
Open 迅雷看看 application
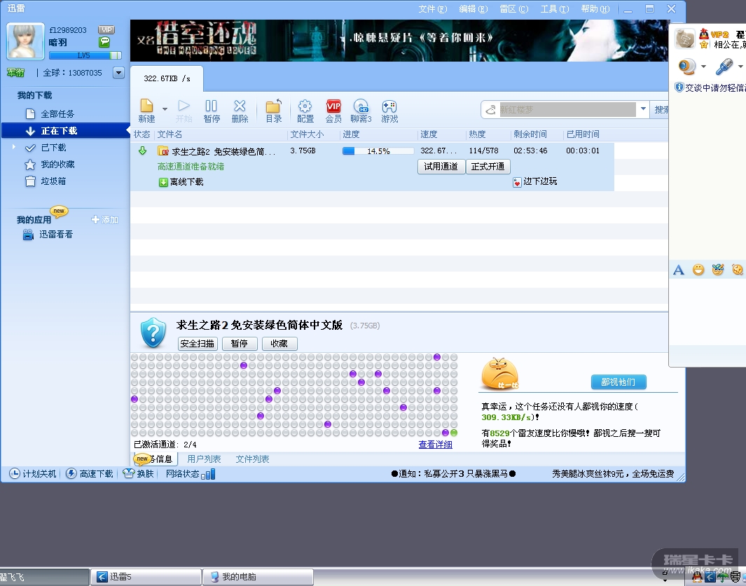(x=48, y=235)
